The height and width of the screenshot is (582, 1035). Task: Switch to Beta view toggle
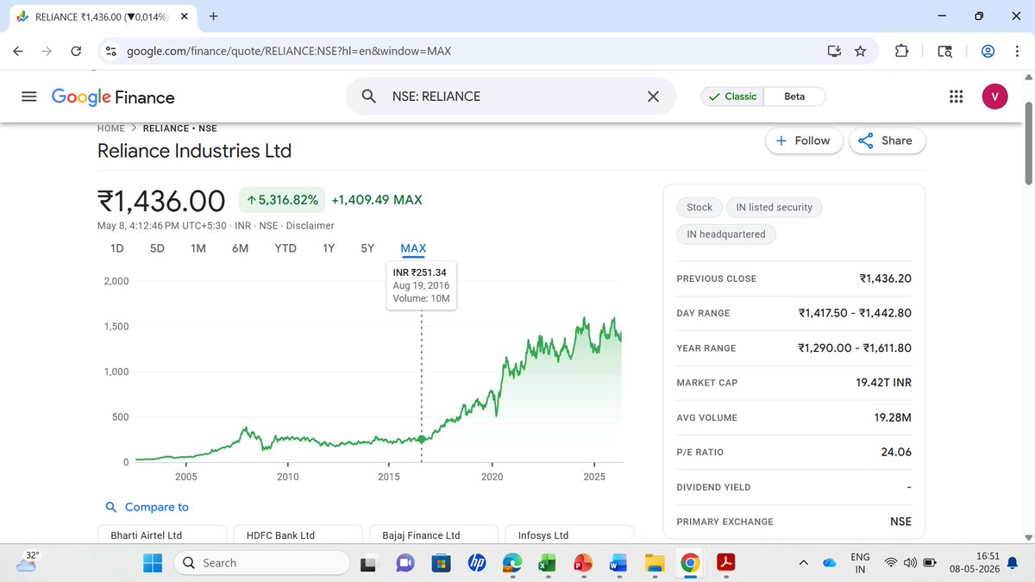coord(794,97)
